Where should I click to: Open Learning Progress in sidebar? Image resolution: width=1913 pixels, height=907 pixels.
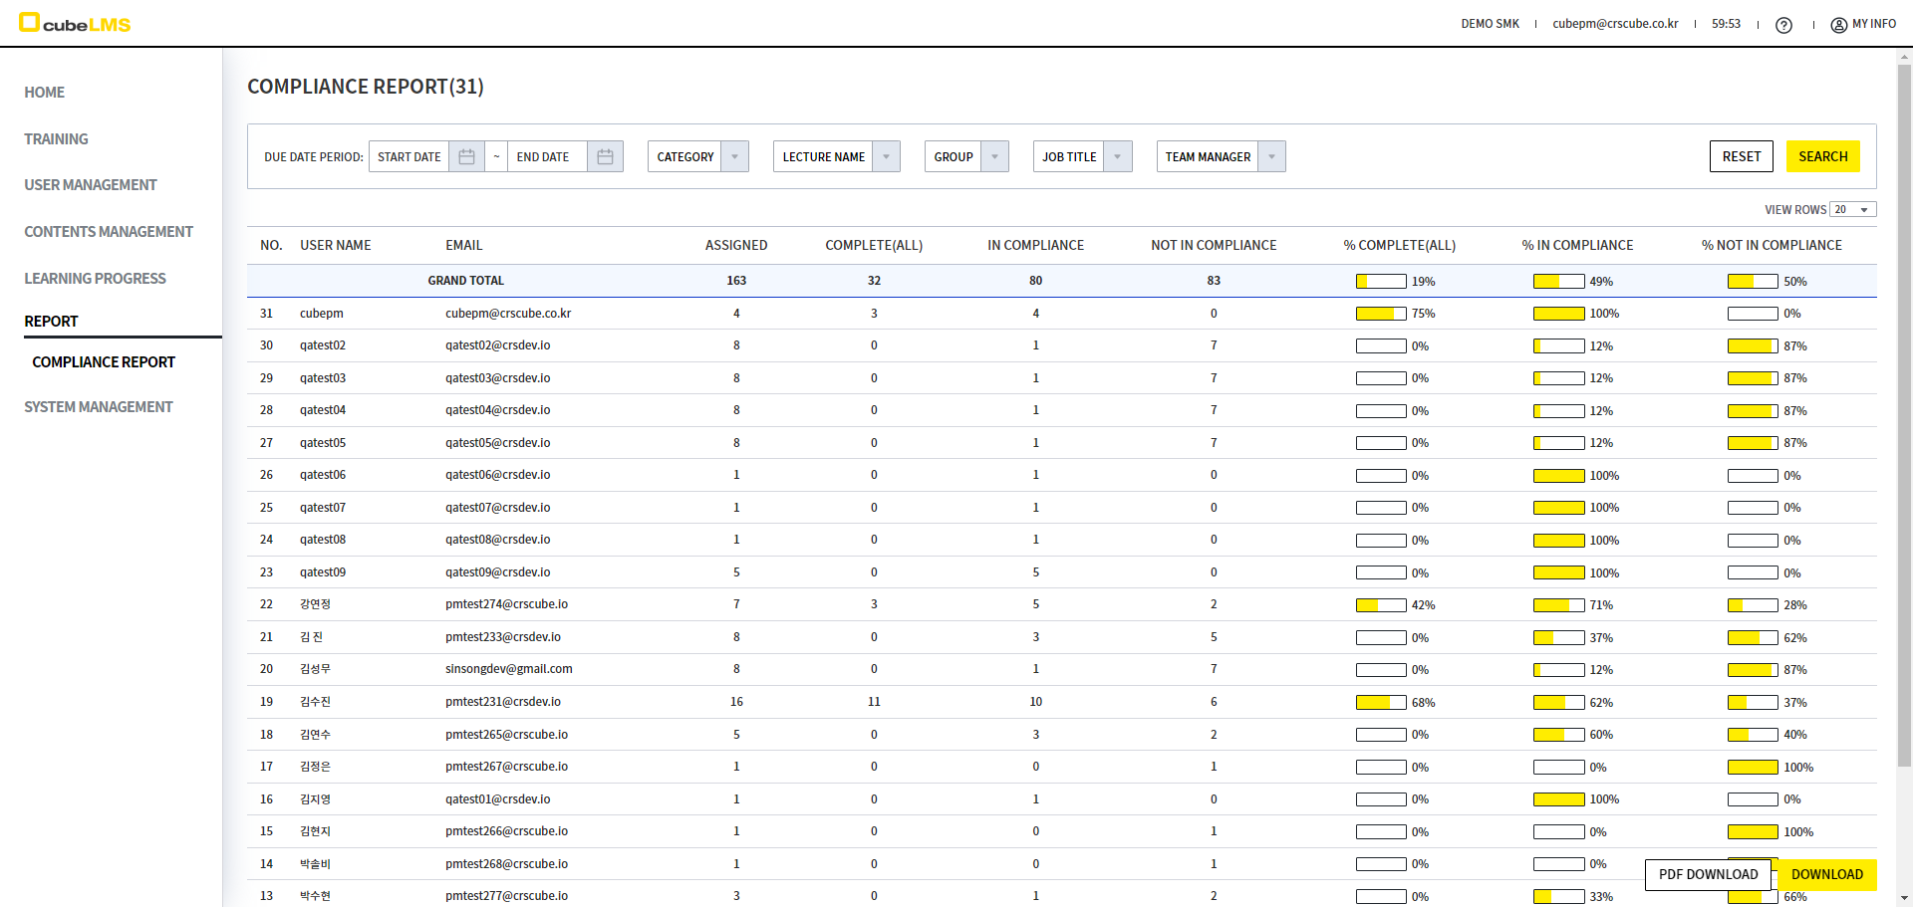[96, 279]
